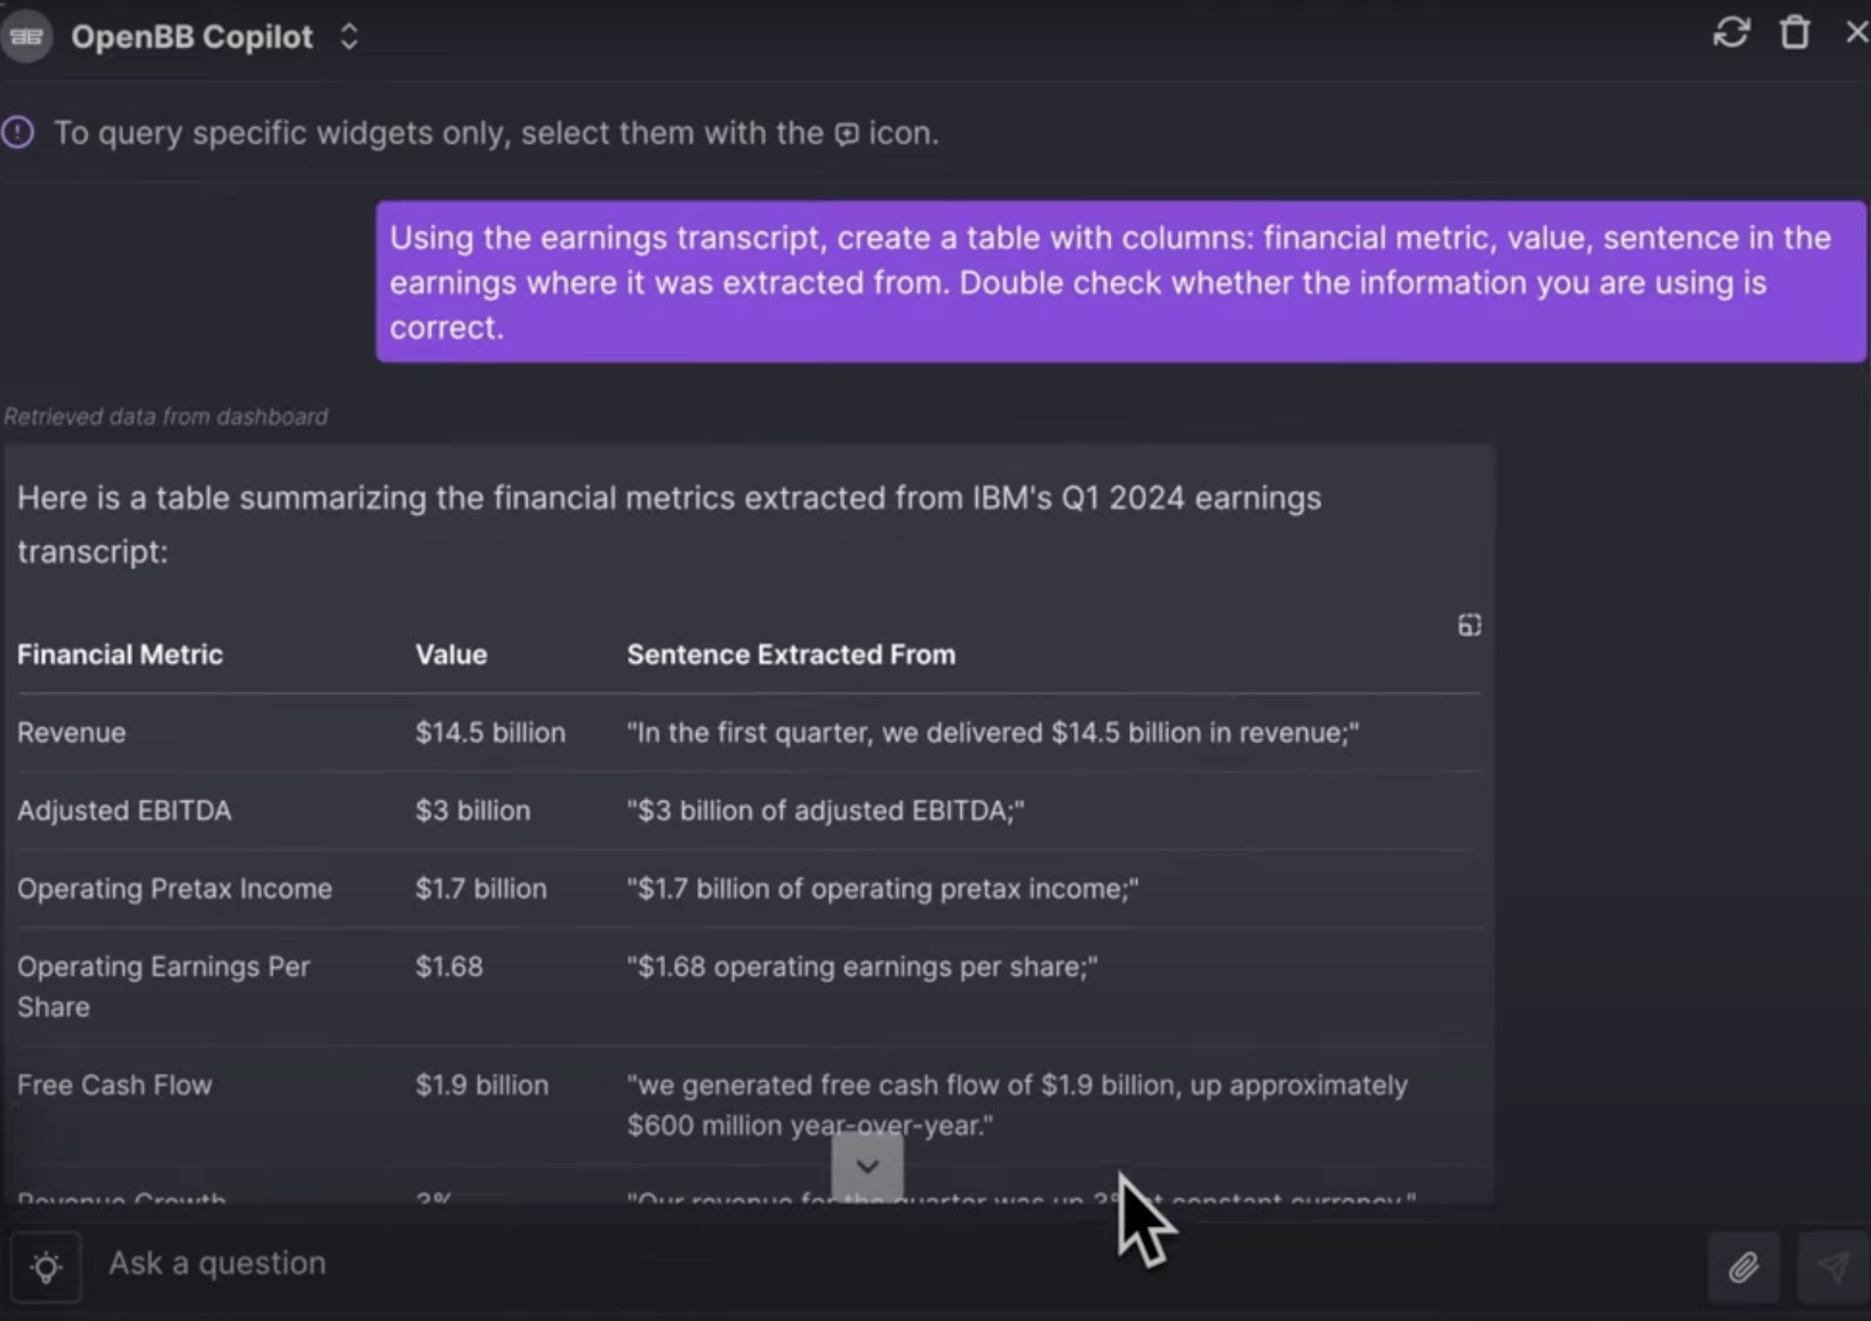Click "Retrieved data from dashboard" label
Viewport: 1871px width, 1321px height.
click(166, 416)
